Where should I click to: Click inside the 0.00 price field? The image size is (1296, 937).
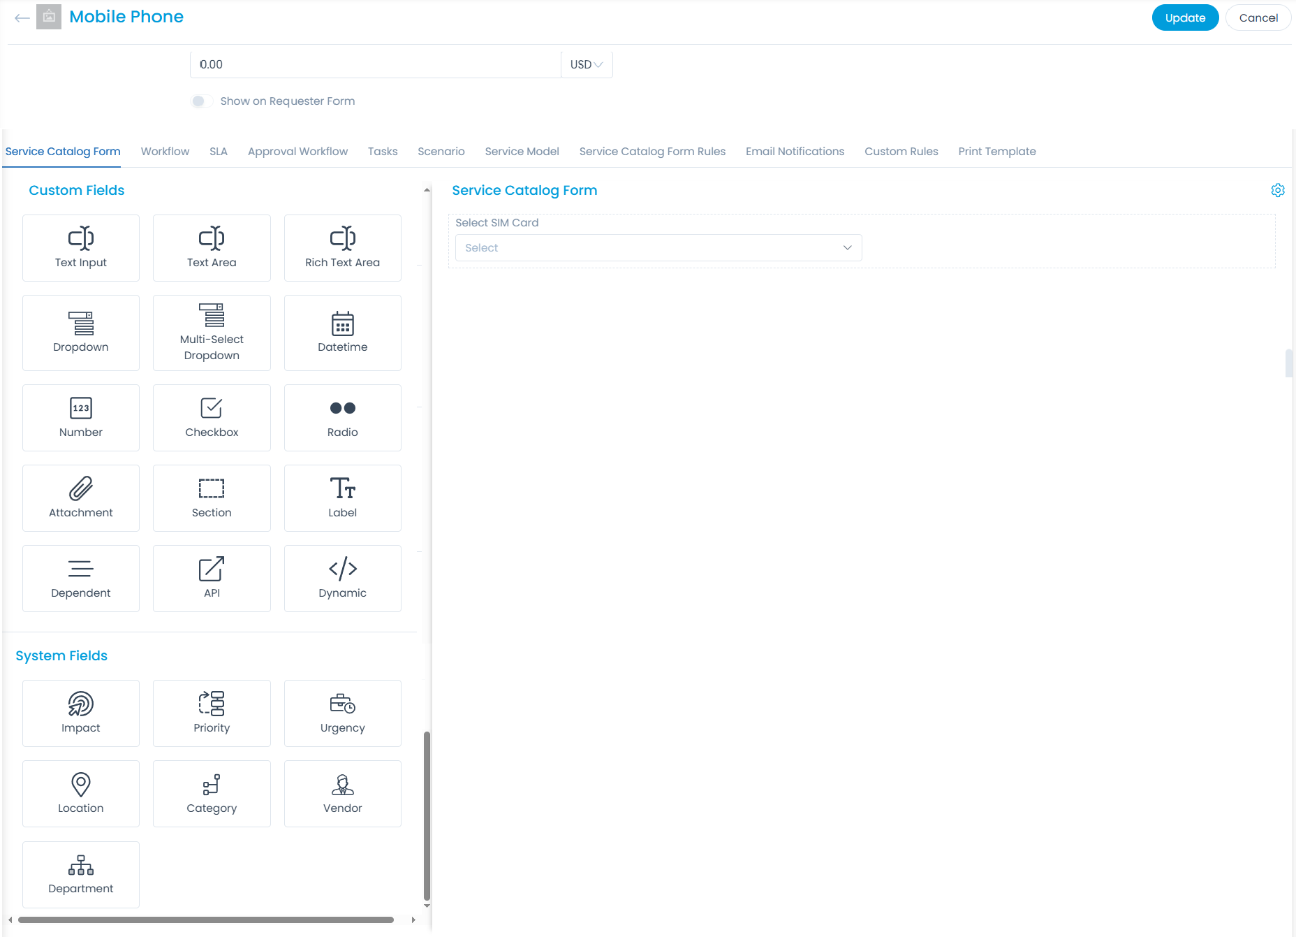coord(375,64)
